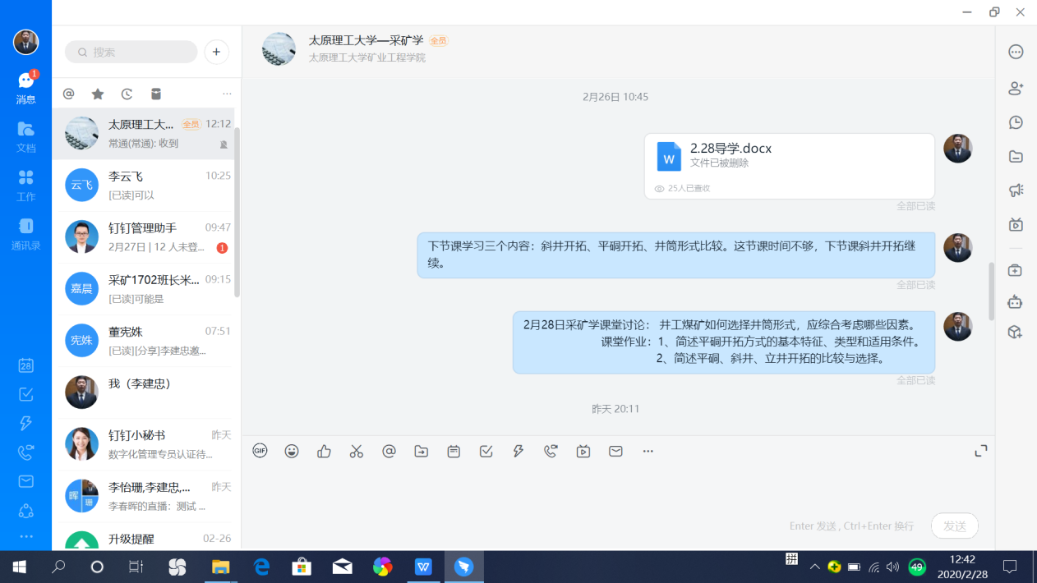1037x583 pixels.
Task: Expand the message input box to fullscreen
Action: 980,451
